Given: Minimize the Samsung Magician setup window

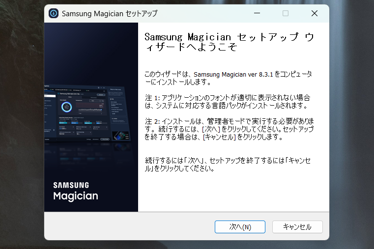Looking at the screenshot, I should (257, 13).
